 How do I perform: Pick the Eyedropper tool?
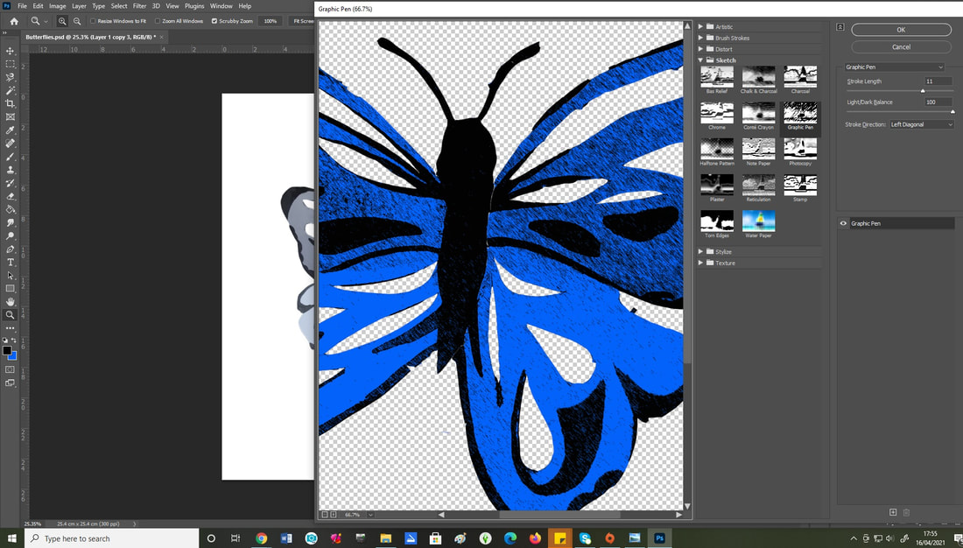[x=11, y=130]
